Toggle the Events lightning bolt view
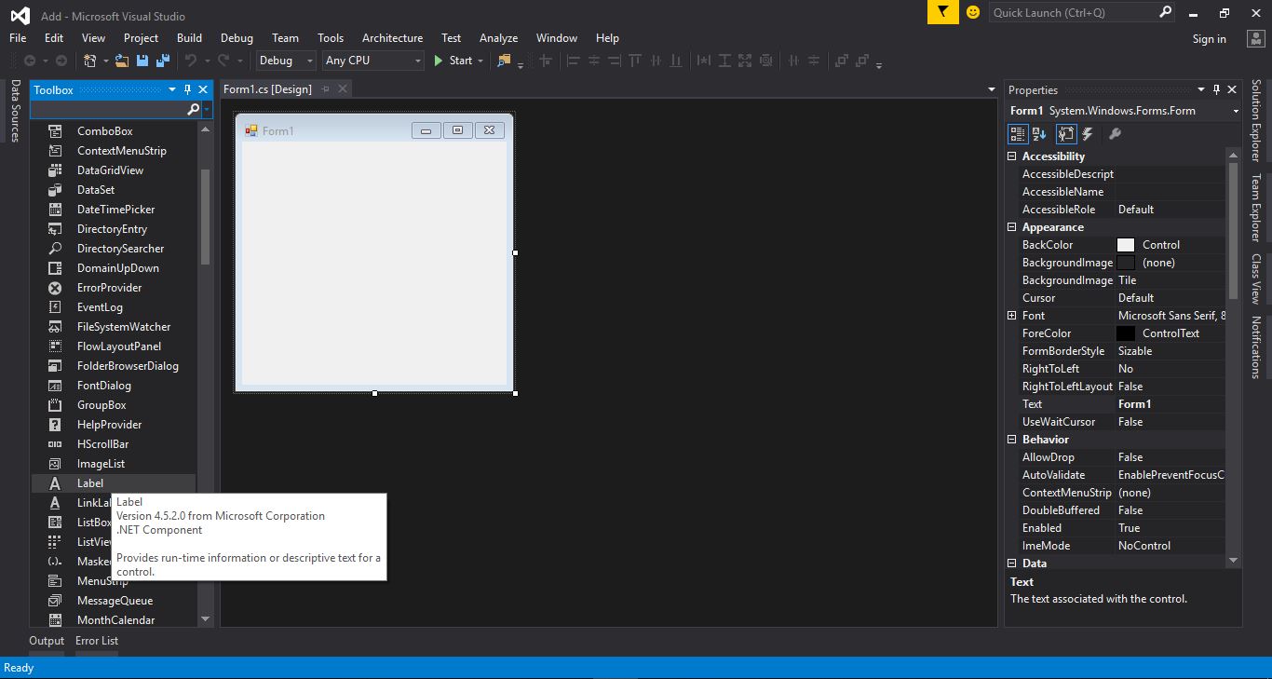Viewport: 1272px width, 679px height. [1088, 134]
